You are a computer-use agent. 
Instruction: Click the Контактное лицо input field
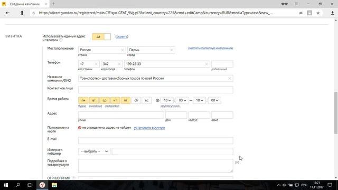tap(156, 90)
